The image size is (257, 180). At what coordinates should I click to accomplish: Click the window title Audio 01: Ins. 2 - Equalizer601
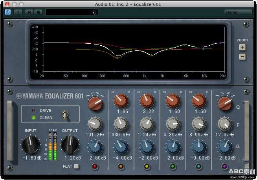pos(128,4)
